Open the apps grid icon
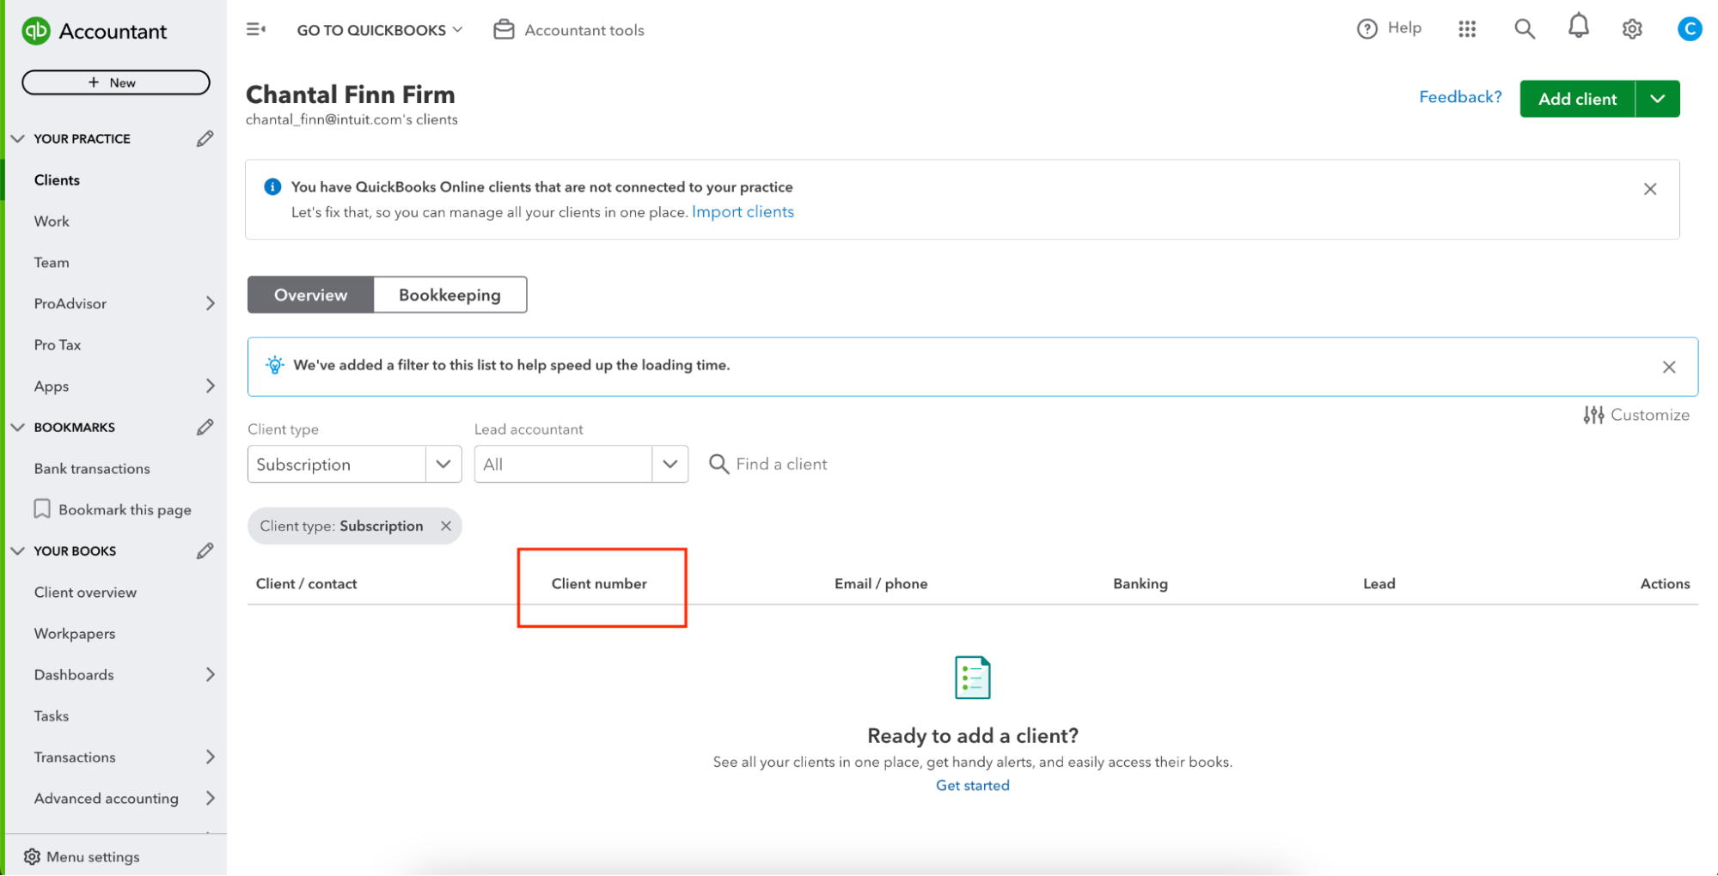Image resolution: width=1718 pixels, height=876 pixels. click(1467, 29)
